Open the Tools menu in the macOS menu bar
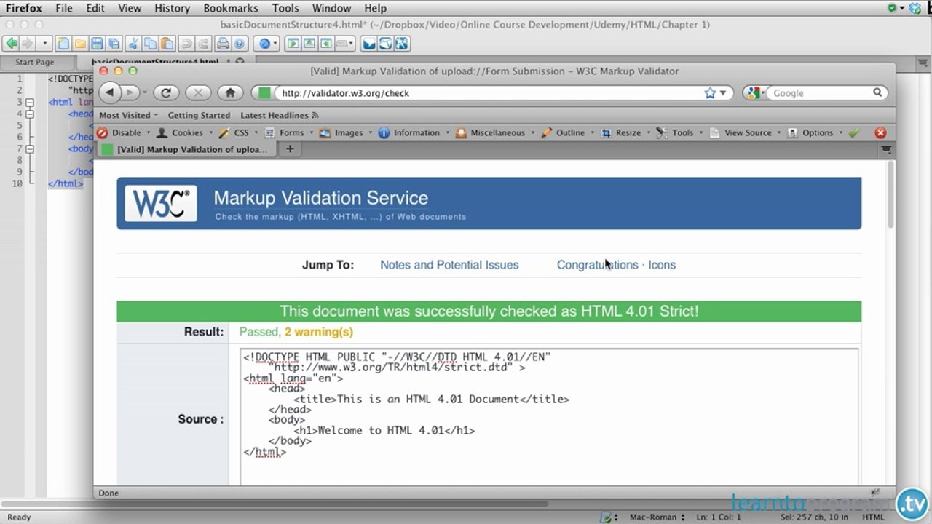 coord(285,8)
